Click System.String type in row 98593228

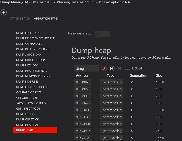(x=111, y=89)
